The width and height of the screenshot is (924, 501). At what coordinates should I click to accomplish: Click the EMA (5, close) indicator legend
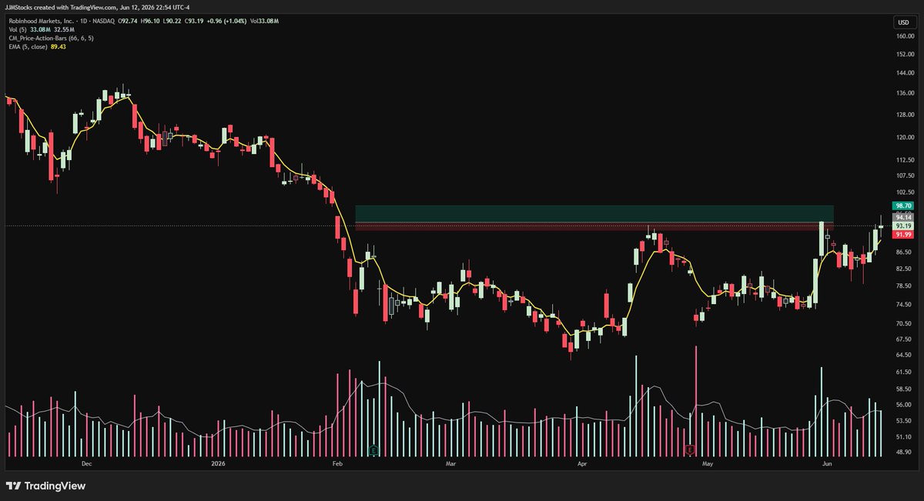coord(28,47)
